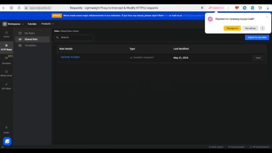This screenshot has width=272, height=153.
Task: Click the Workspaces W avatar icon
Action: click(5, 24)
